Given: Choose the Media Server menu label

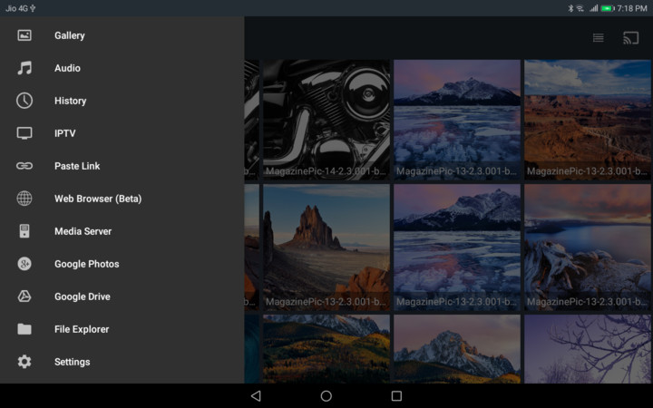Looking at the screenshot, I should [83, 231].
